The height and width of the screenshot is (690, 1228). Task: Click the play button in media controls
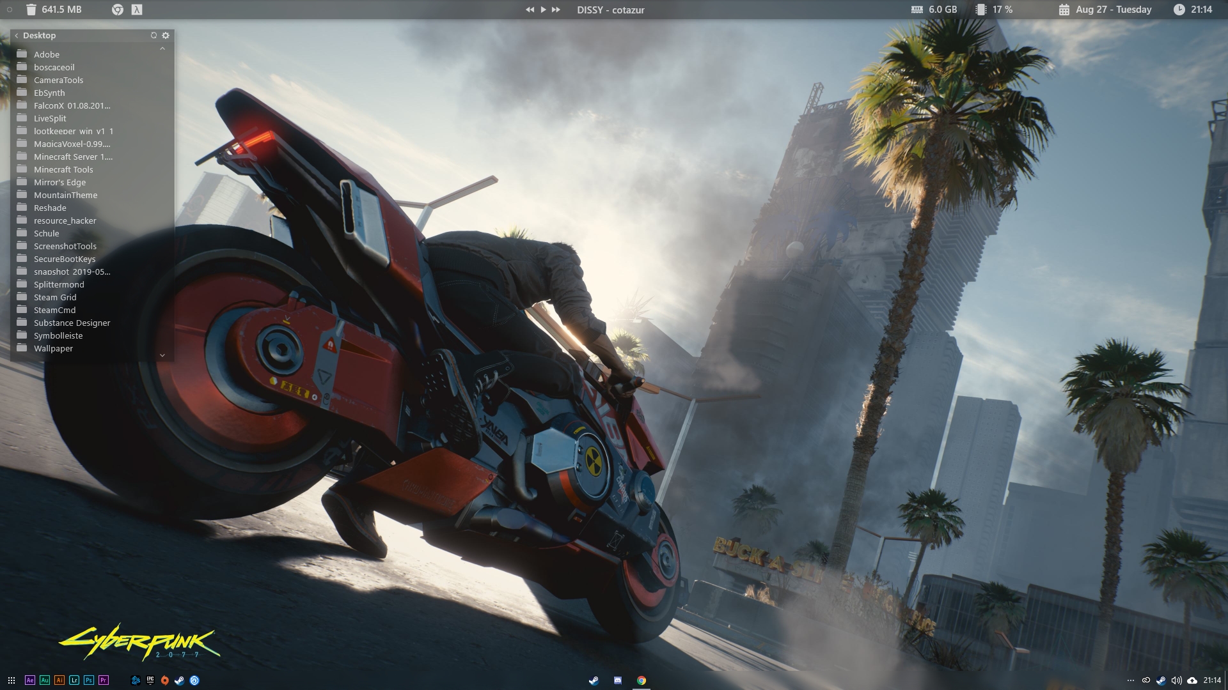pos(543,10)
